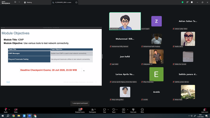
Task: Select Rehan Rizki's landscape photo tile
Action: tap(188, 92)
